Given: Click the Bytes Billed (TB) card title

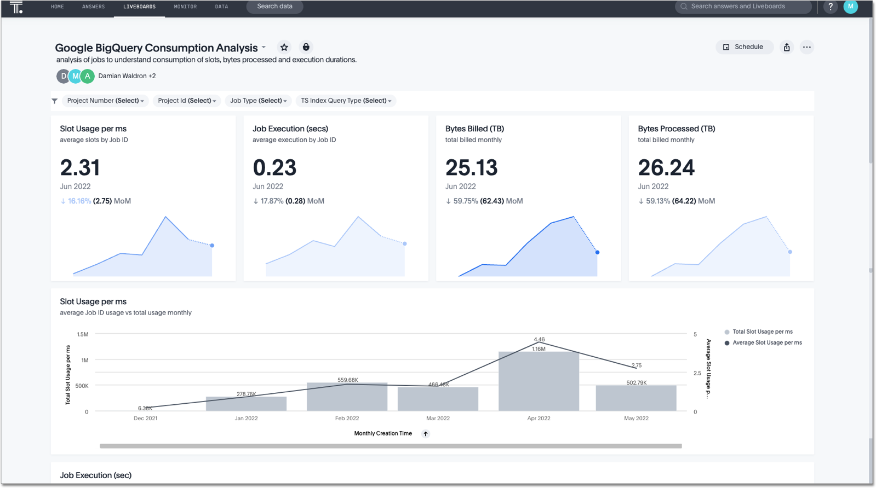Looking at the screenshot, I should click(x=474, y=129).
